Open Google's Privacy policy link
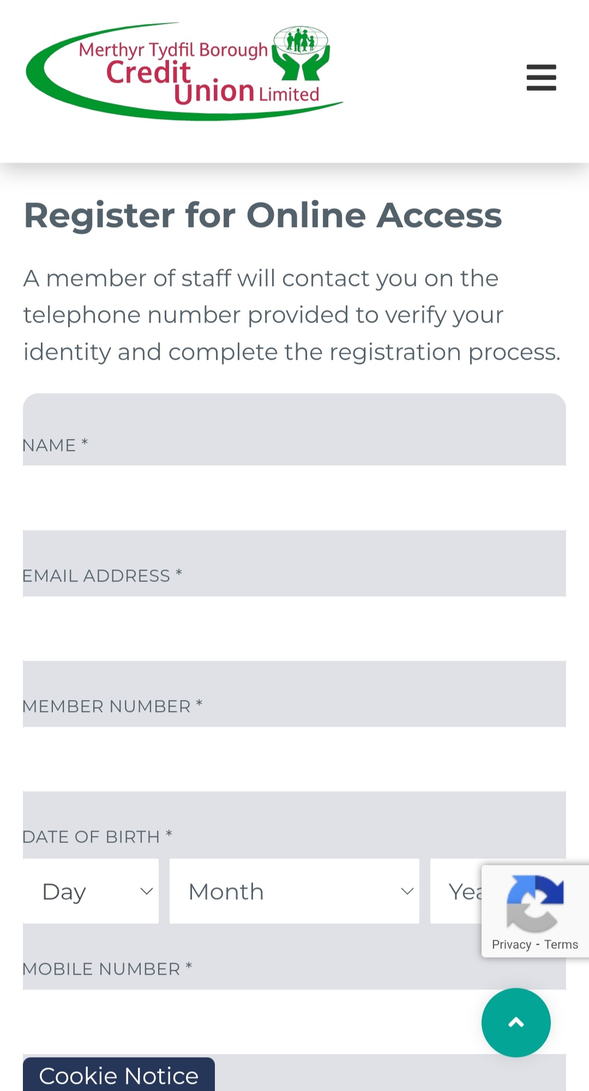The height and width of the screenshot is (1091, 589). (x=512, y=944)
